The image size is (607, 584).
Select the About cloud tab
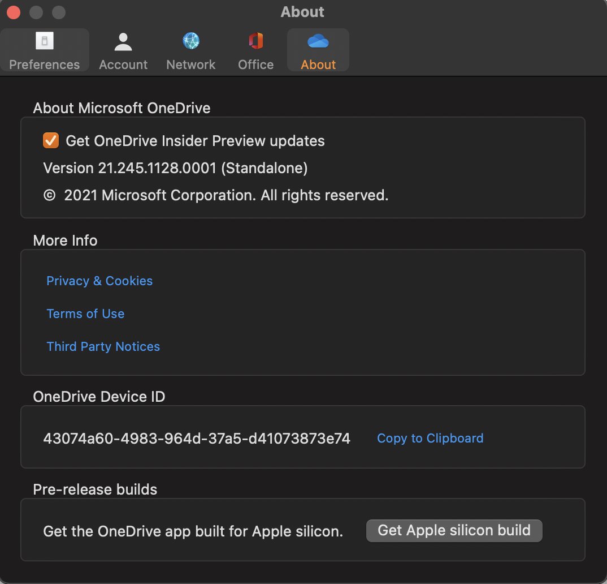318,50
